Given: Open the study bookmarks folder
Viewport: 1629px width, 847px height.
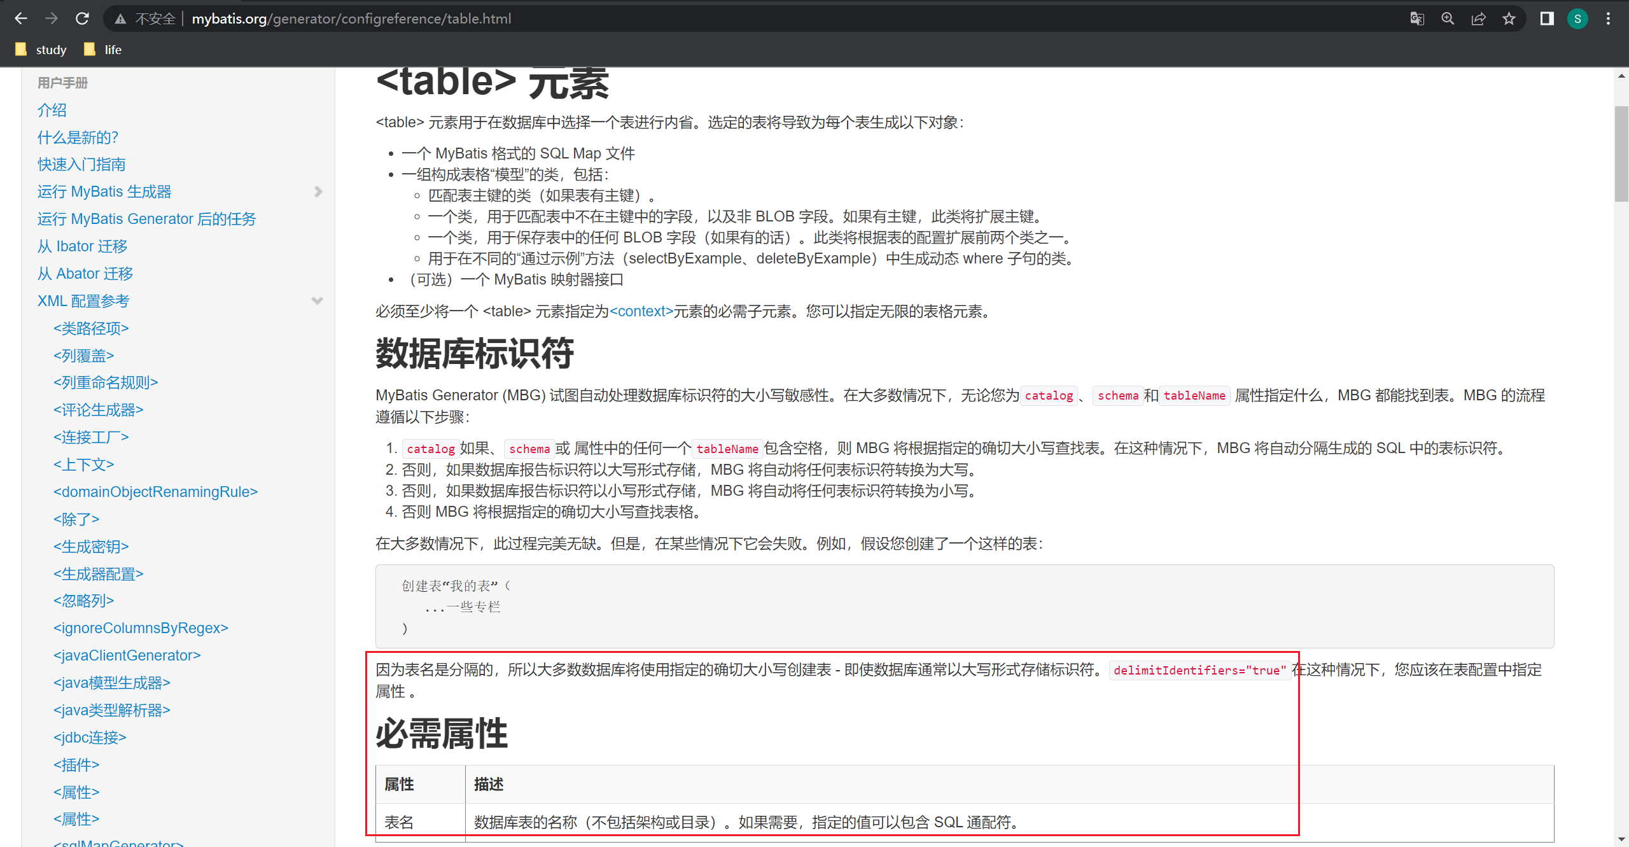Looking at the screenshot, I should pos(41,50).
